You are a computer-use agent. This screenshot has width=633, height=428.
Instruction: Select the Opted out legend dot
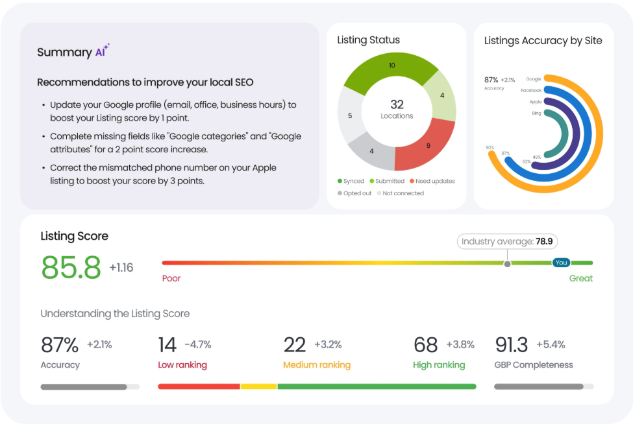[x=340, y=193]
